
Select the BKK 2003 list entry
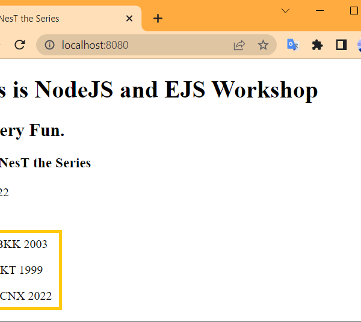pos(23,244)
